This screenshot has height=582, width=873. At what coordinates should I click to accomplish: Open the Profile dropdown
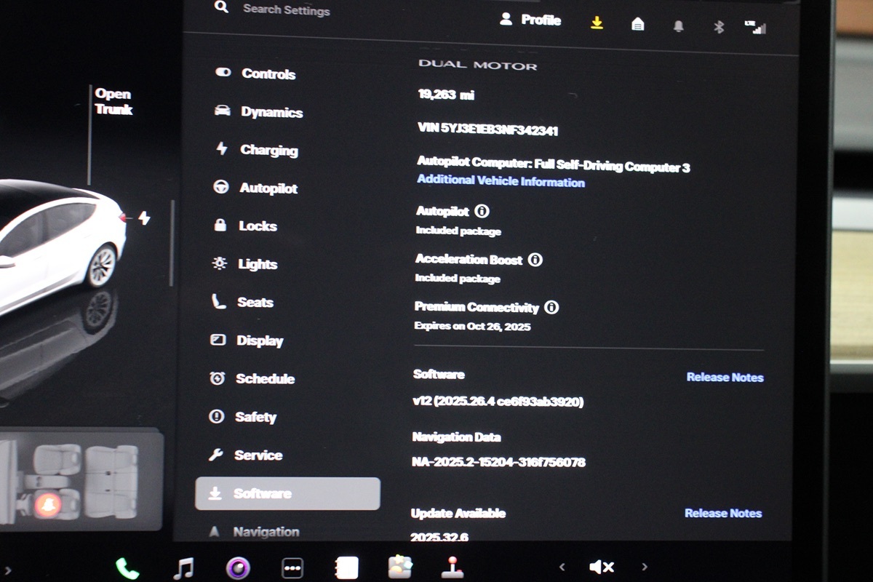tap(530, 20)
